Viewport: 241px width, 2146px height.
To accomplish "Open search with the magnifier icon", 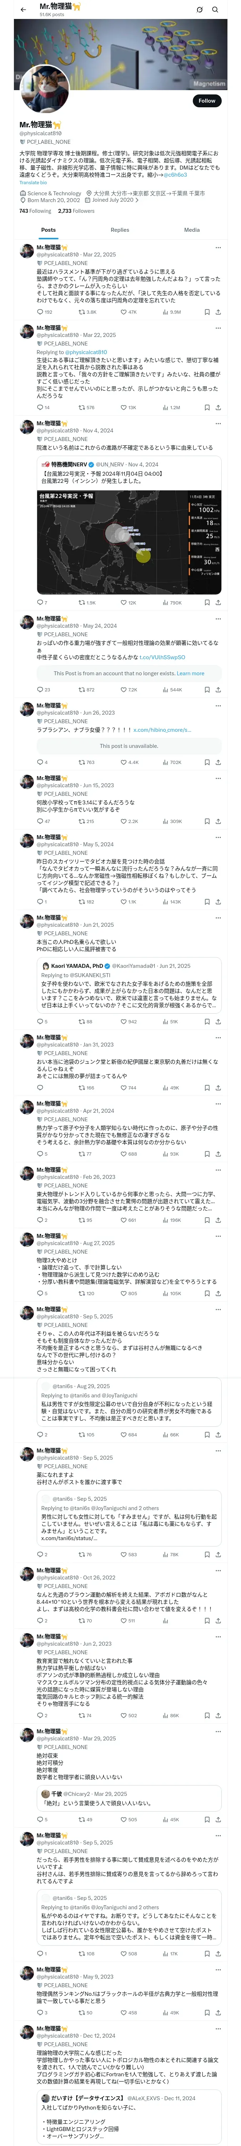I will (x=215, y=9).
